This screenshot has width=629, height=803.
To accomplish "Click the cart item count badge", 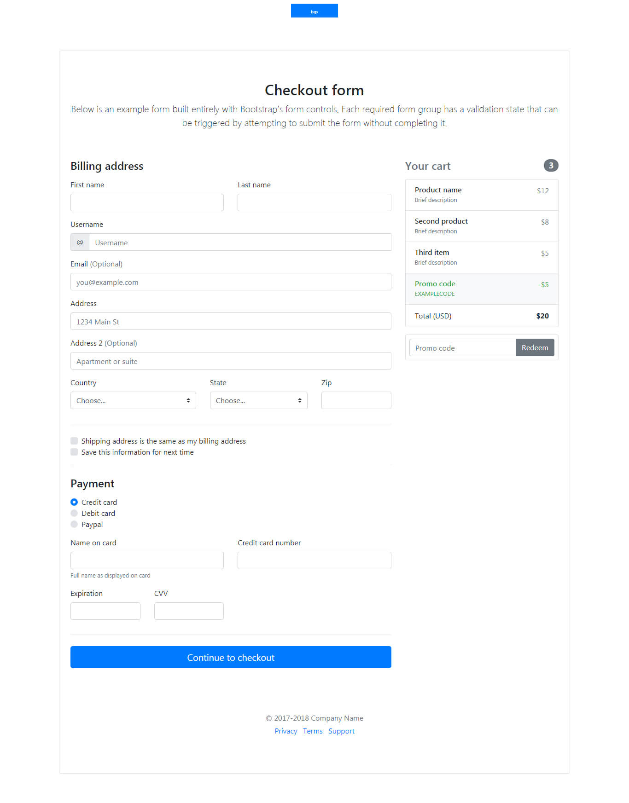I will tap(551, 166).
